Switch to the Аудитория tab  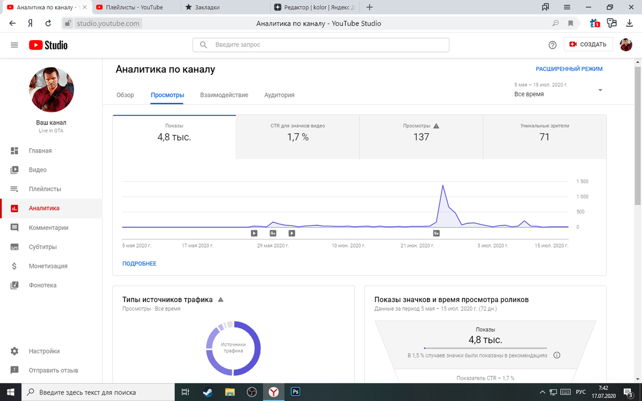point(279,95)
